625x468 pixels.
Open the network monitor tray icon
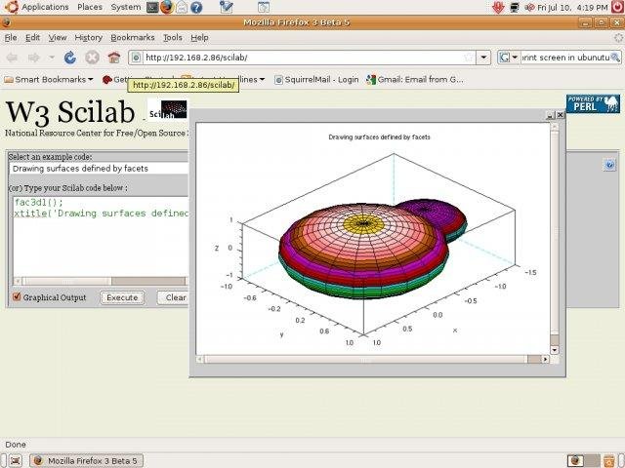[515, 7]
